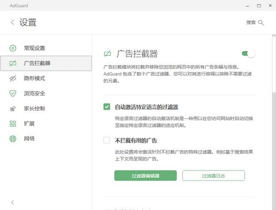The height and width of the screenshot is (210, 276).
Task: Maximize the AdGuard window
Action: point(259,6)
